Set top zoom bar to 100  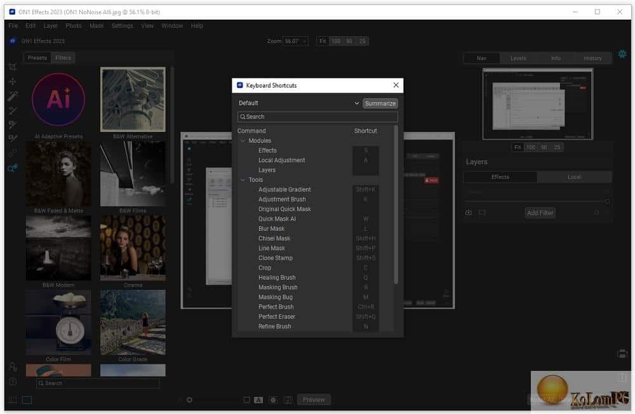[336, 41]
